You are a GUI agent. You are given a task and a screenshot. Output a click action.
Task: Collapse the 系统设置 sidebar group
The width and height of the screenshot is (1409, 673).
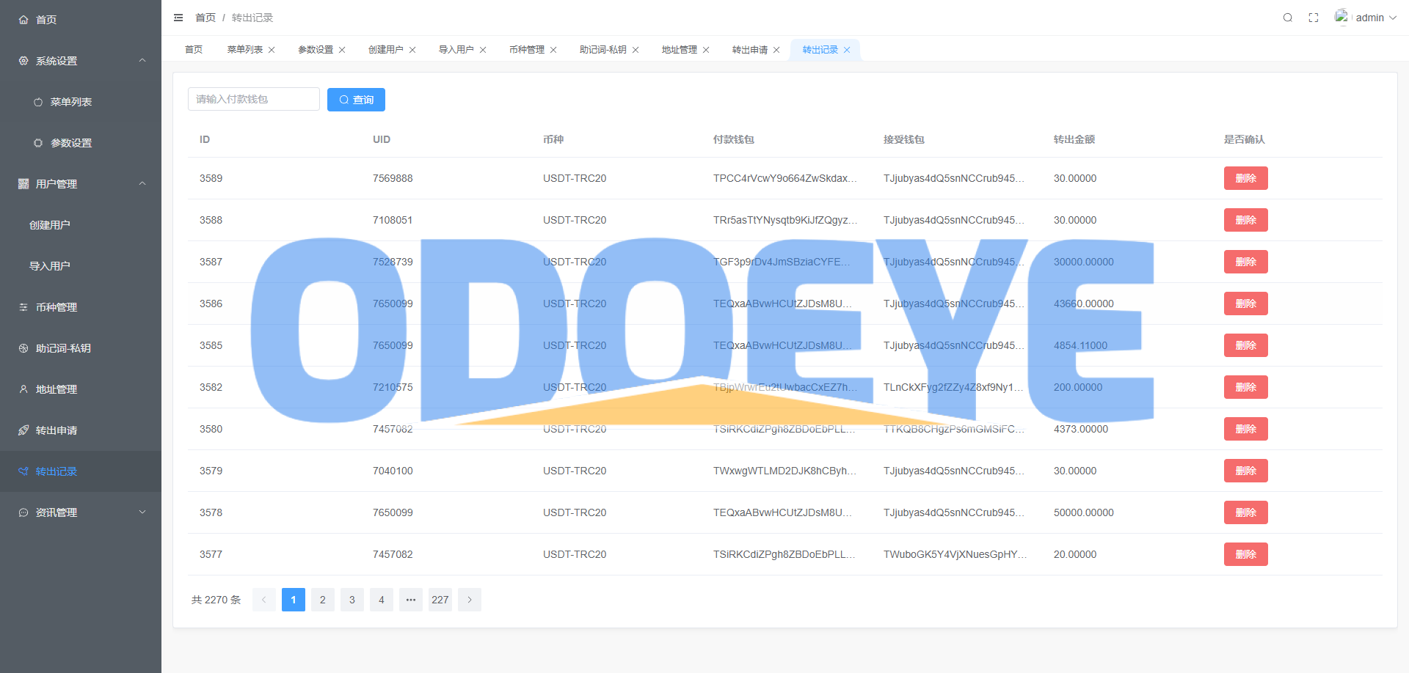tap(81, 61)
